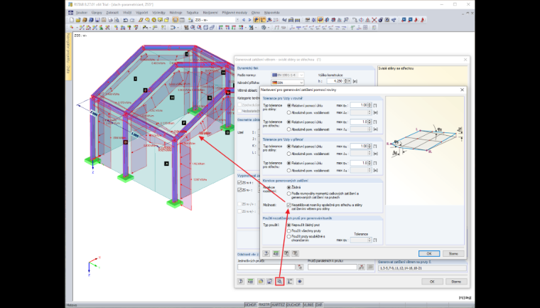
Task: Click Prutů paralelních k prutu input field
Action: click(x=333, y=267)
